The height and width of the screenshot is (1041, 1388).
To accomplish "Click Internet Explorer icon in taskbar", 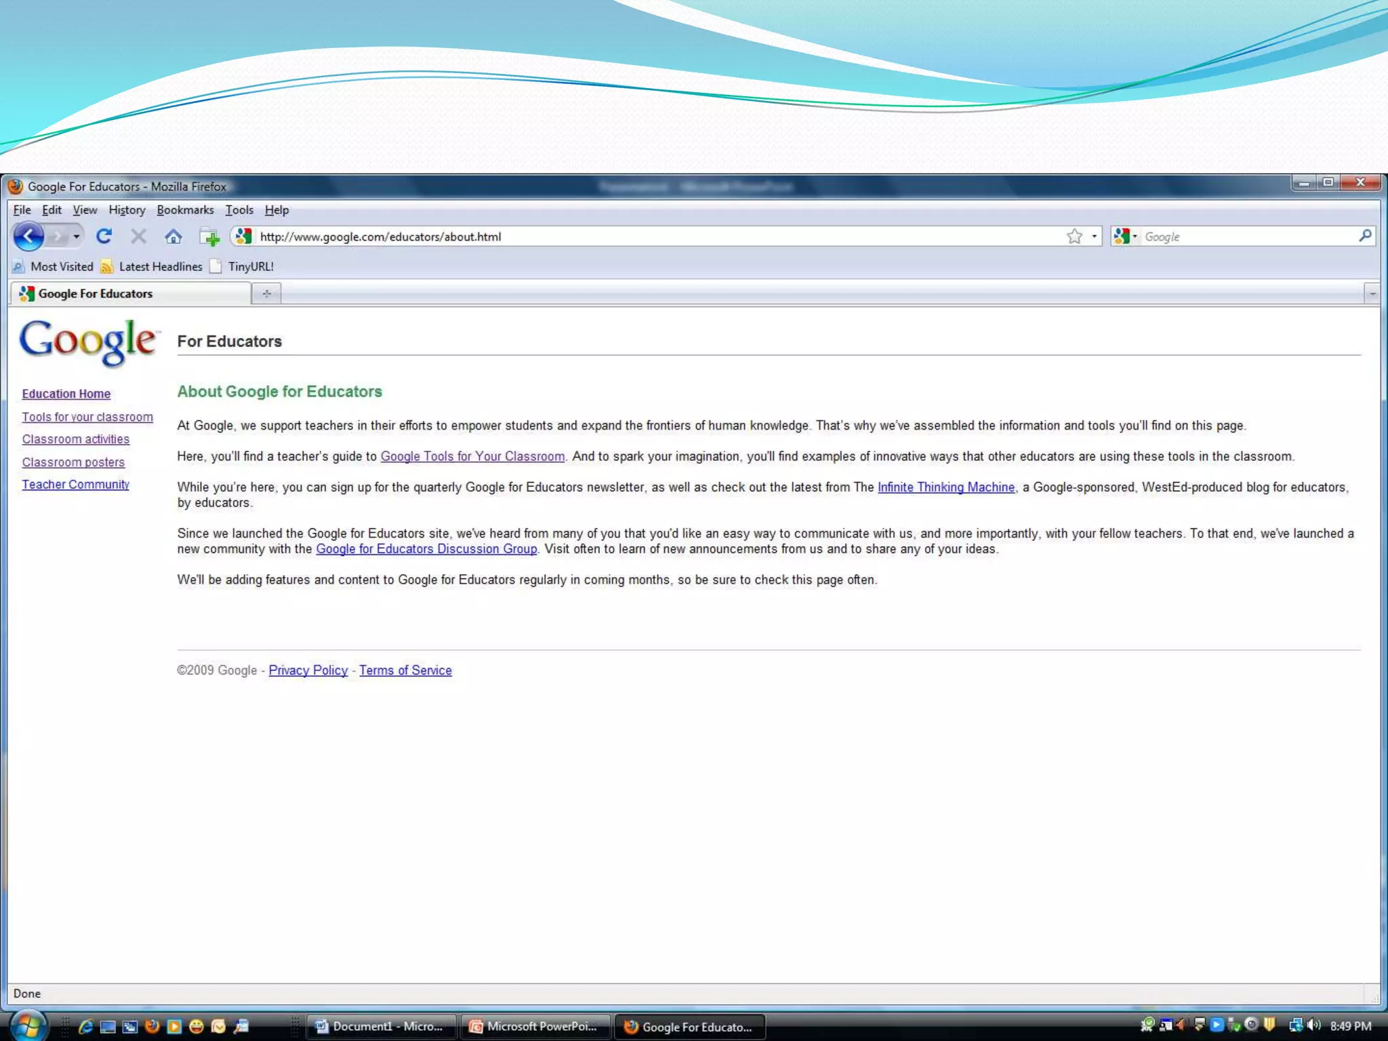I will tap(85, 1026).
